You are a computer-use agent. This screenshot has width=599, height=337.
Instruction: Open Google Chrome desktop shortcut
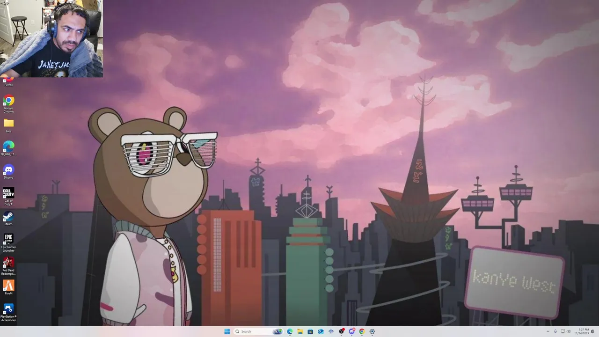pyautogui.click(x=8, y=104)
